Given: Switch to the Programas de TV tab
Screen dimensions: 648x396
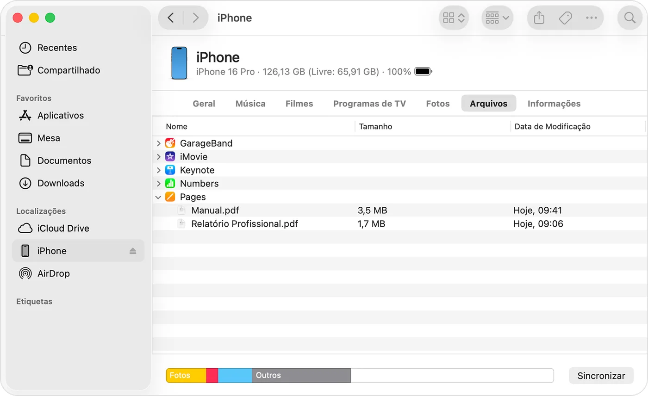Looking at the screenshot, I should pyautogui.click(x=369, y=104).
